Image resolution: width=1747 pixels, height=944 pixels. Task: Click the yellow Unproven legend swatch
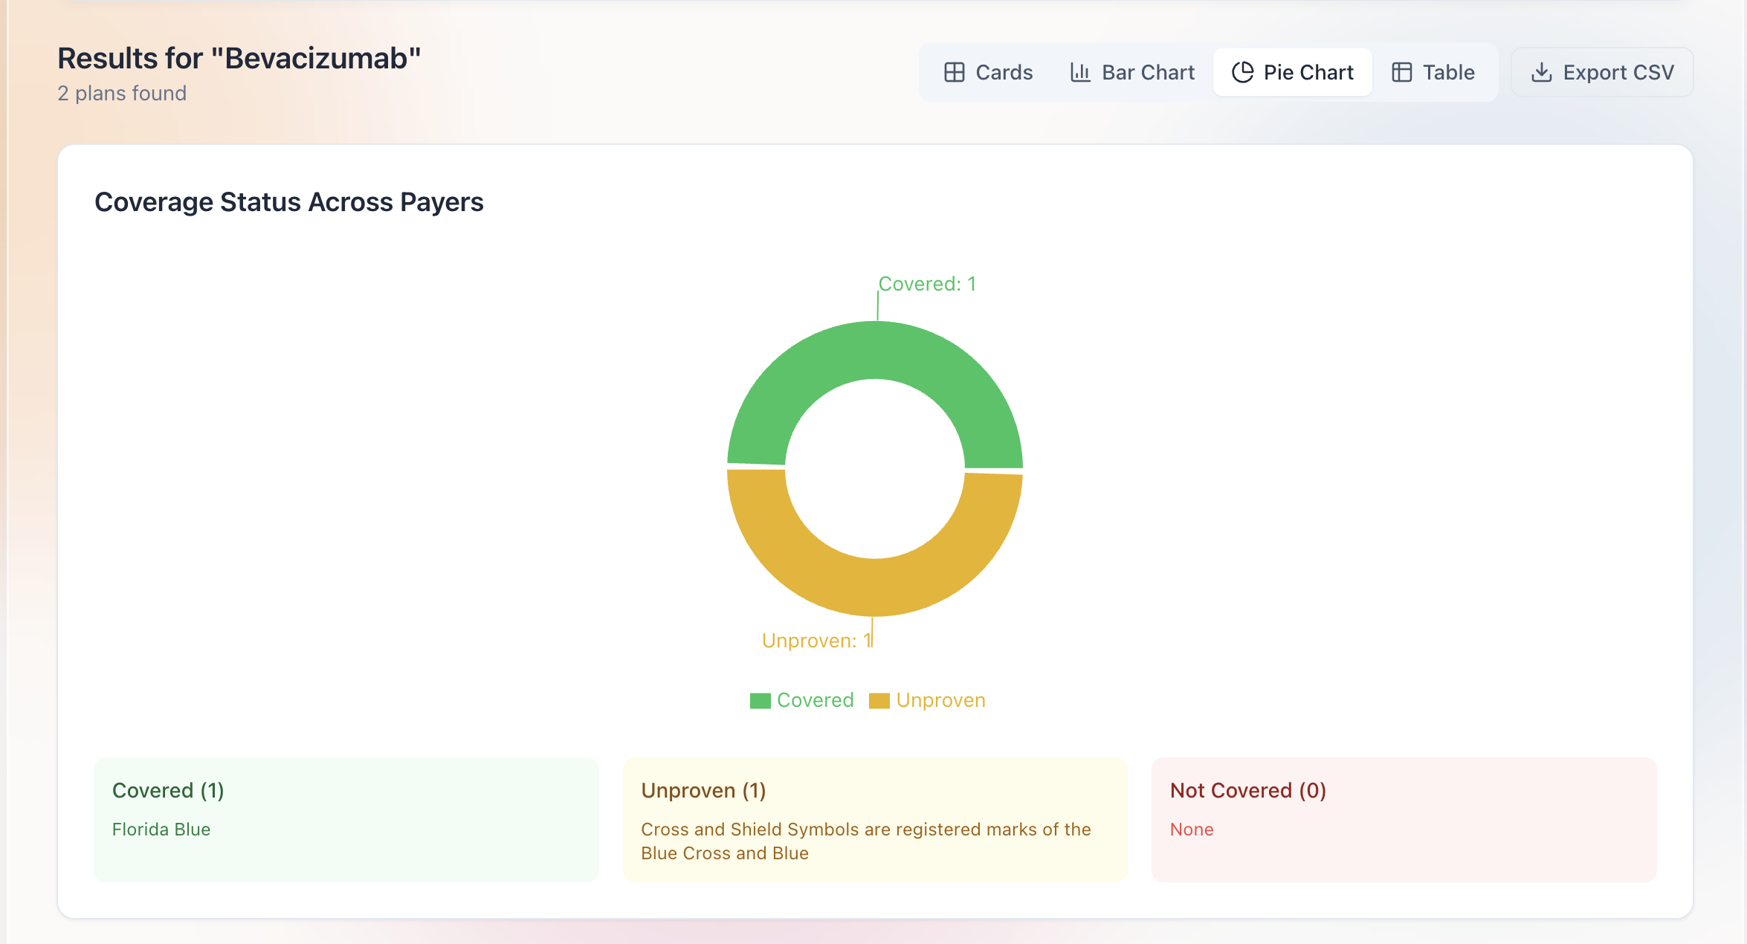(879, 701)
